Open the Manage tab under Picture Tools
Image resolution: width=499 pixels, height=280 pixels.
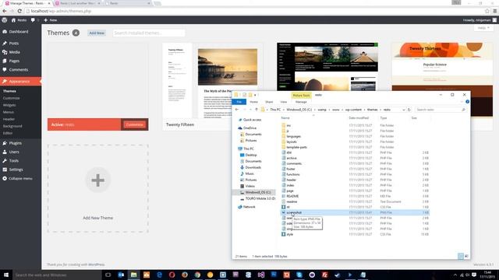(301, 102)
